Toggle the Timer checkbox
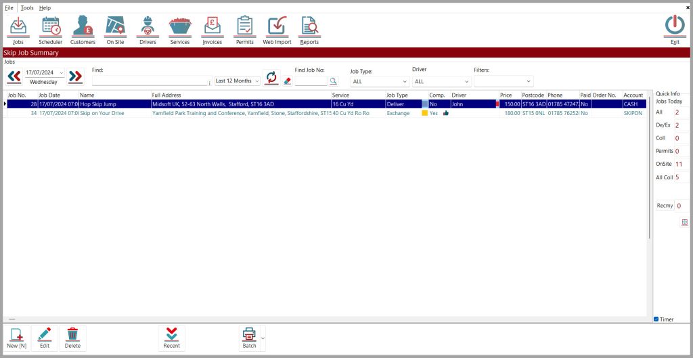693x358 pixels. pos(656,319)
